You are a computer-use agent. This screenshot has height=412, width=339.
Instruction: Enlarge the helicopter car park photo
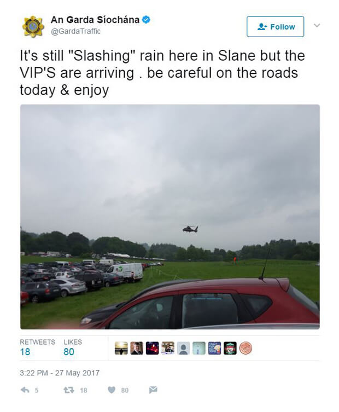pos(170,217)
